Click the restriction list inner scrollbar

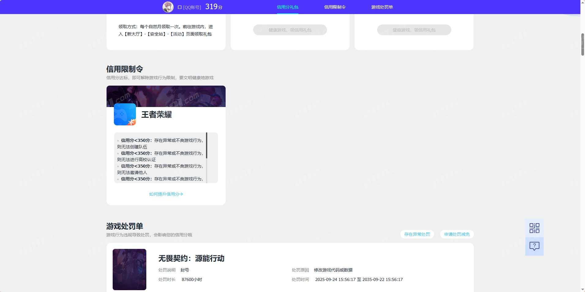coord(207,146)
